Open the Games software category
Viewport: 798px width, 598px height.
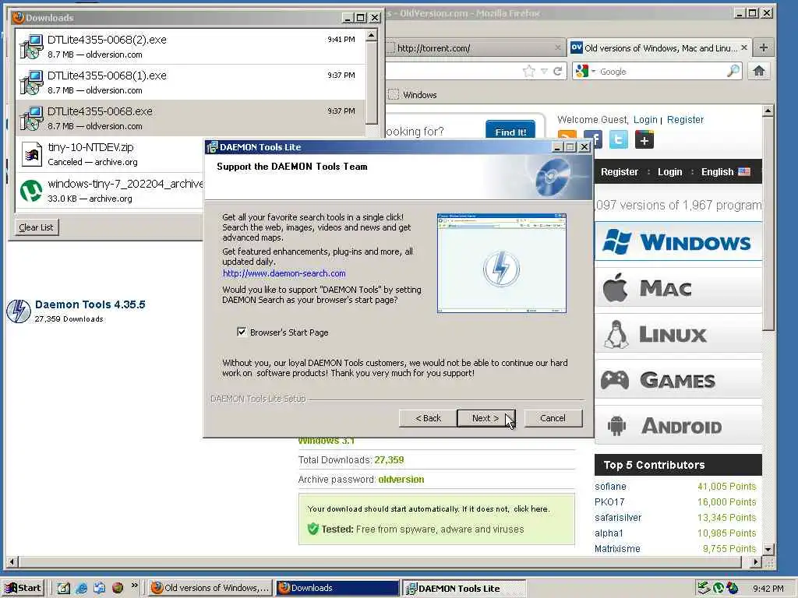coord(678,380)
